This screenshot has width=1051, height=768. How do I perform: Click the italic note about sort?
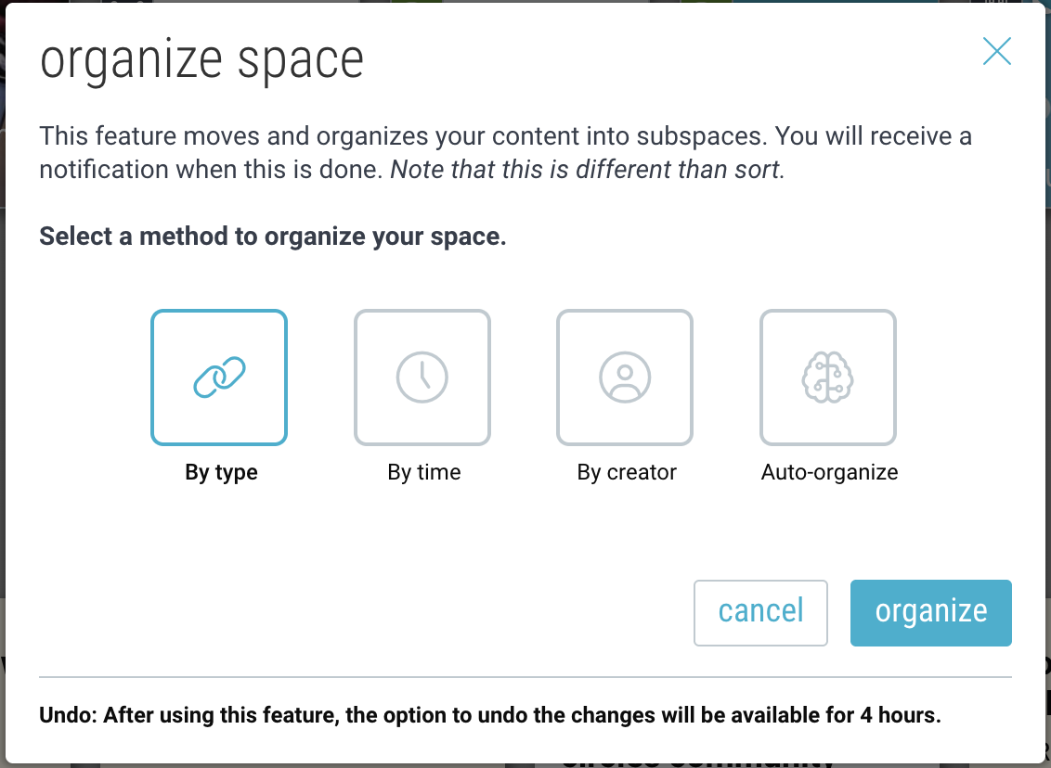pyautogui.click(x=587, y=171)
